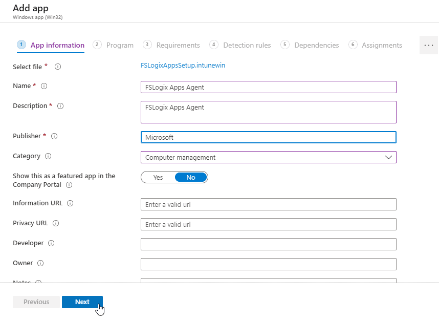Click info icon beside Category label
The height and width of the screenshot is (321, 439).
click(x=49, y=156)
